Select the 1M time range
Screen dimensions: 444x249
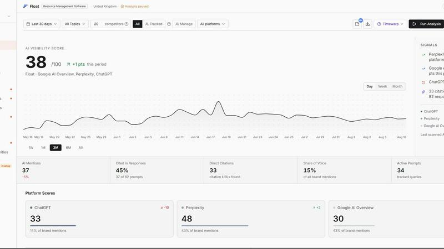(x=43, y=148)
